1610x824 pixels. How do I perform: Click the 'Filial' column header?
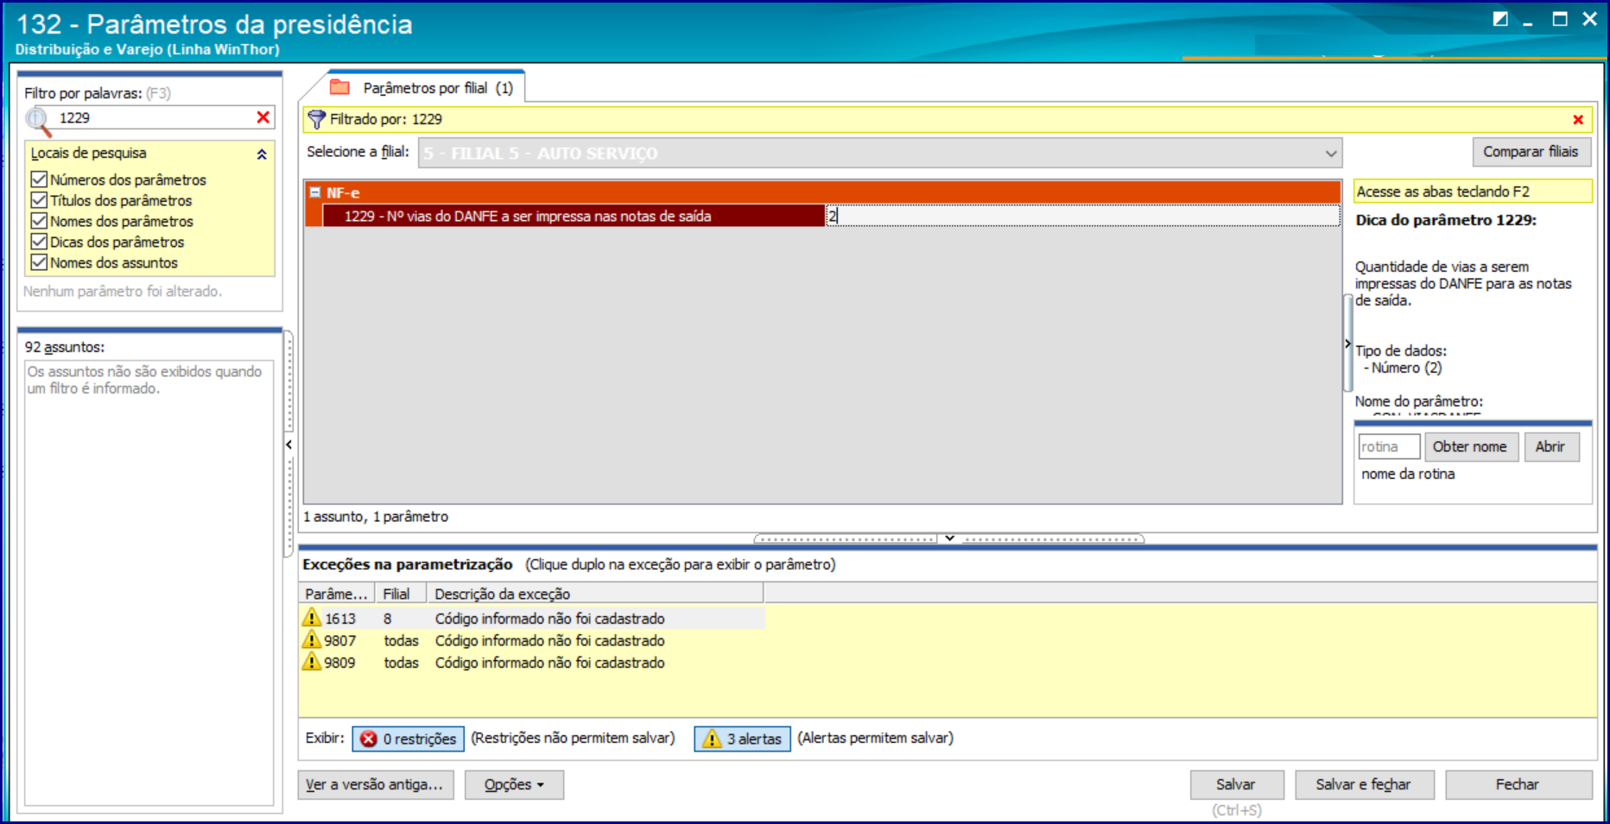coord(400,594)
